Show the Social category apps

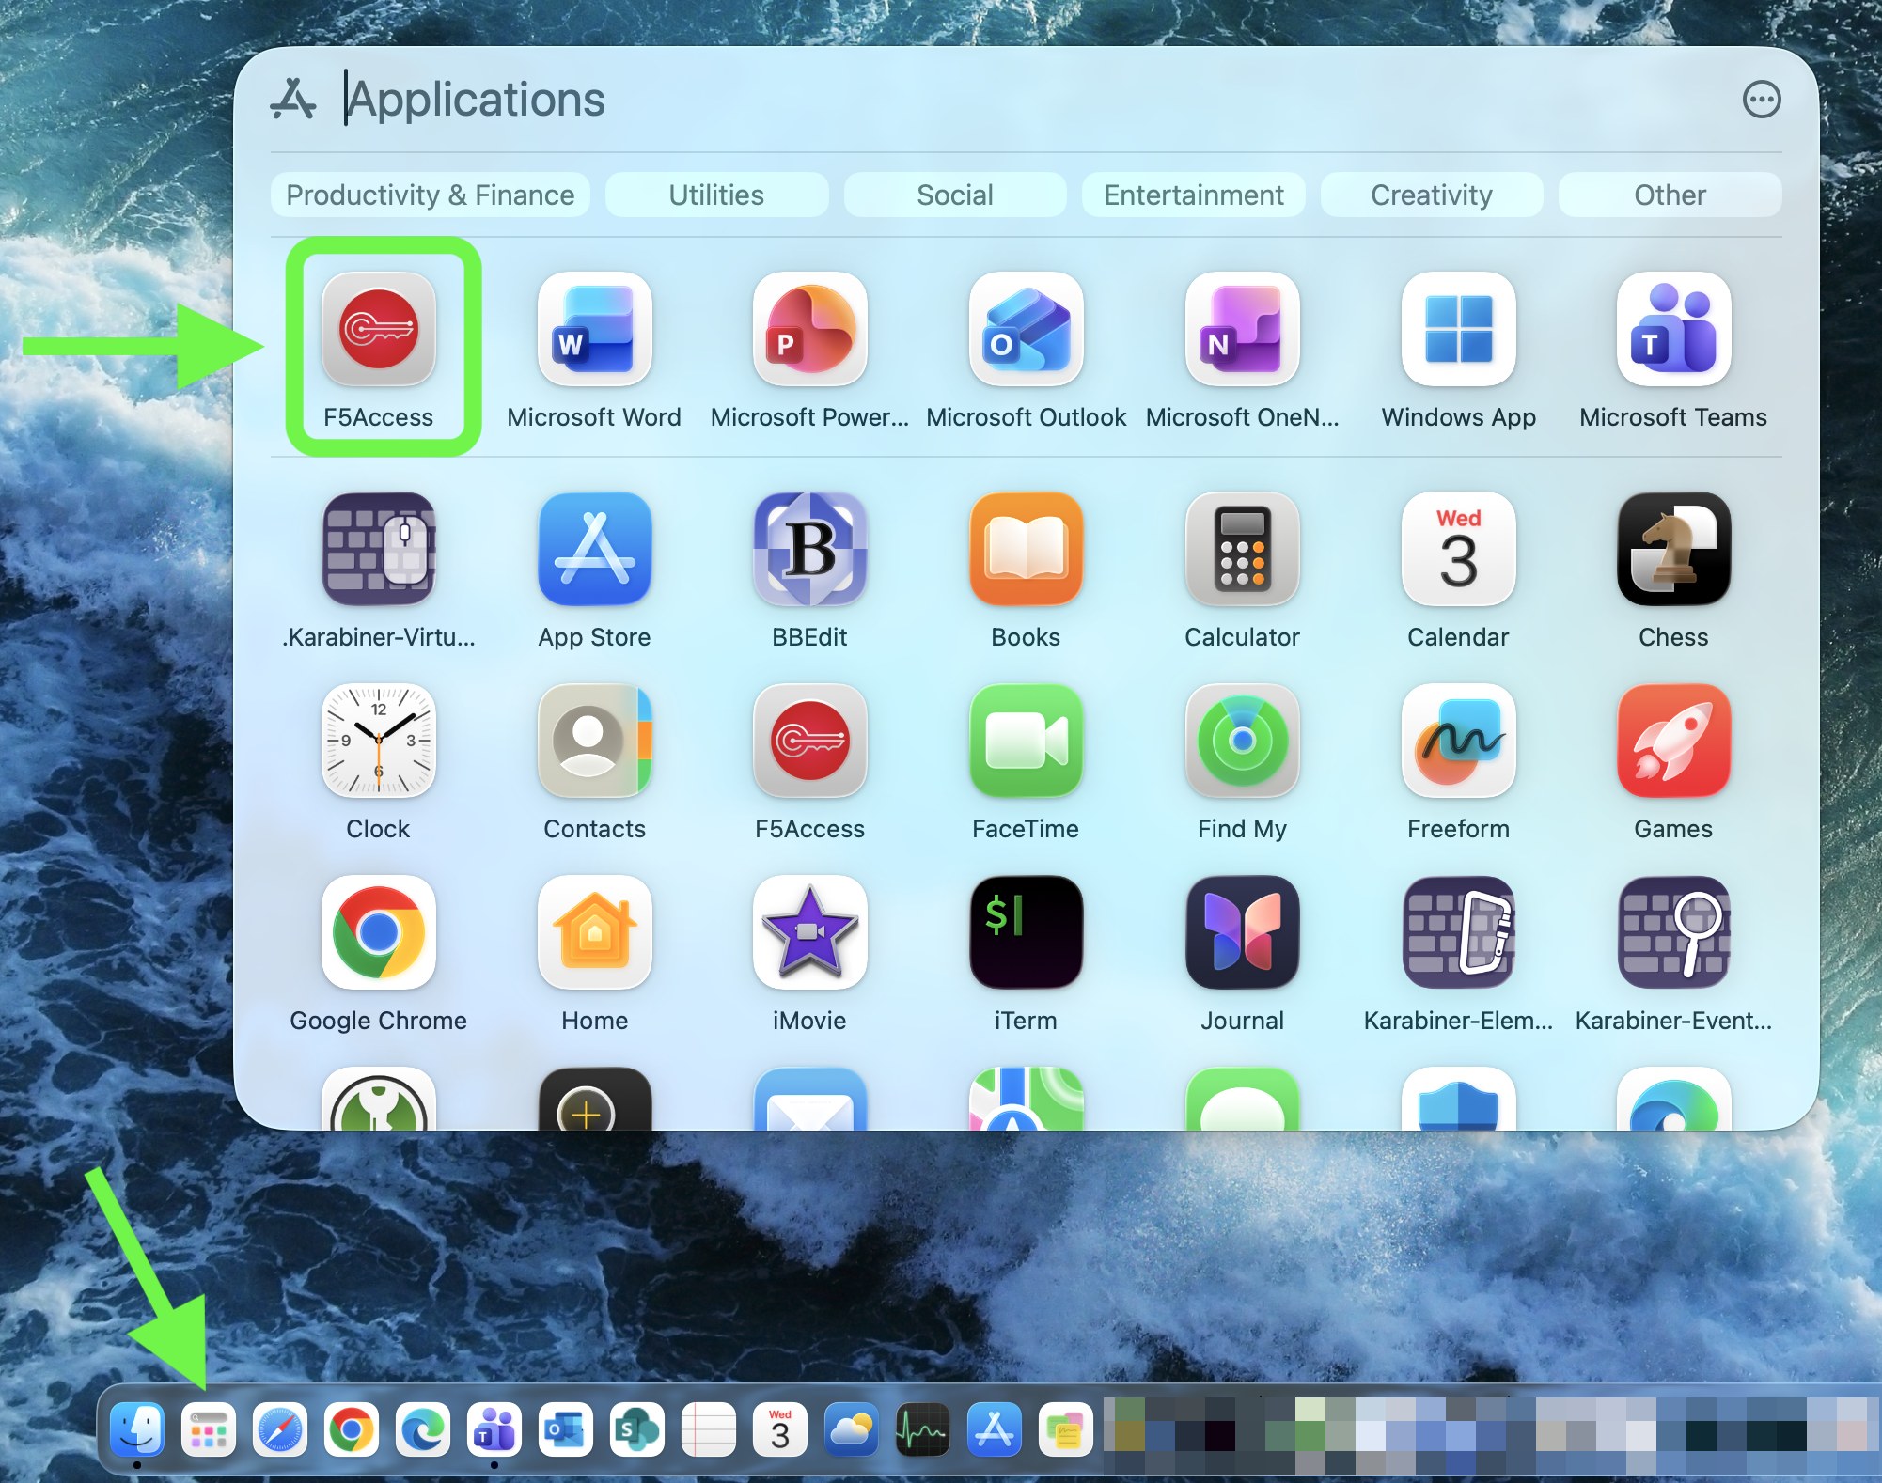tap(955, 195)
